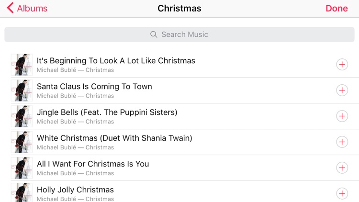Image resolution: width=359 pixels, height=202 pixels.
Task: Add Jingle Bells with its plus button
Action: point(342,116)
